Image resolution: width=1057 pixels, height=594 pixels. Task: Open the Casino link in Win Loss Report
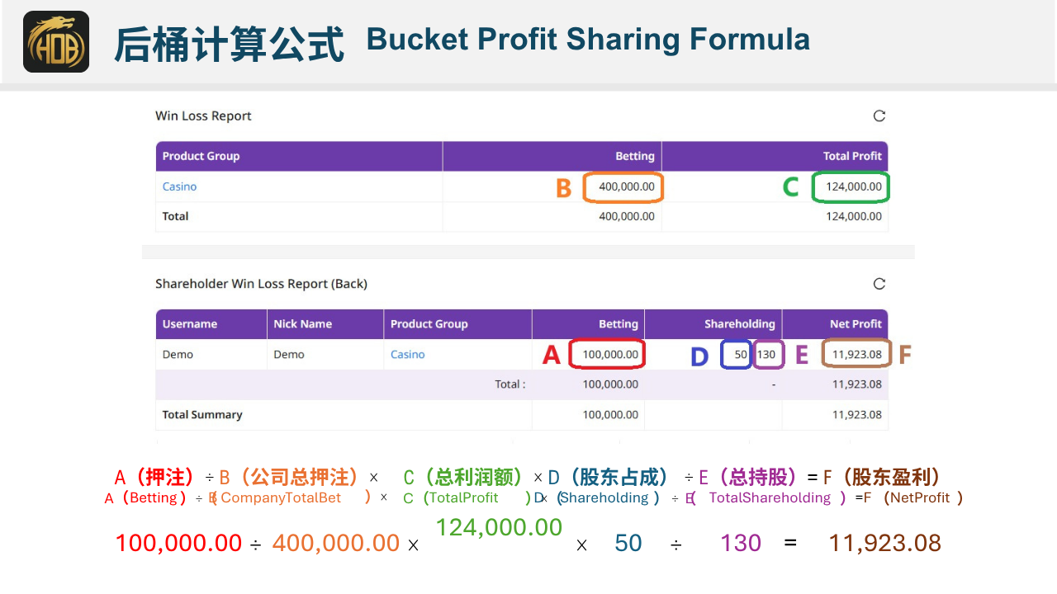pyautogui.click(x=179, y=186)
